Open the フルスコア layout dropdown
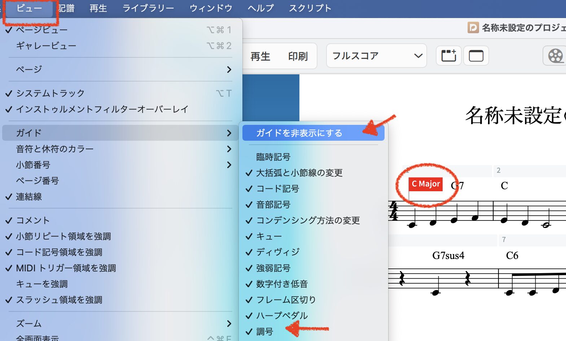Screen dimensions: 566x341 click(376, 56)
